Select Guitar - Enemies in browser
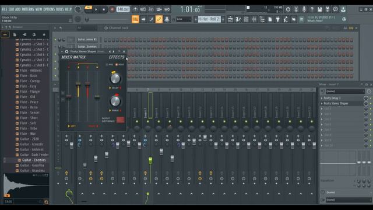Image resolution: width=373 pixels, height=210 pixels. click(34, 160)
